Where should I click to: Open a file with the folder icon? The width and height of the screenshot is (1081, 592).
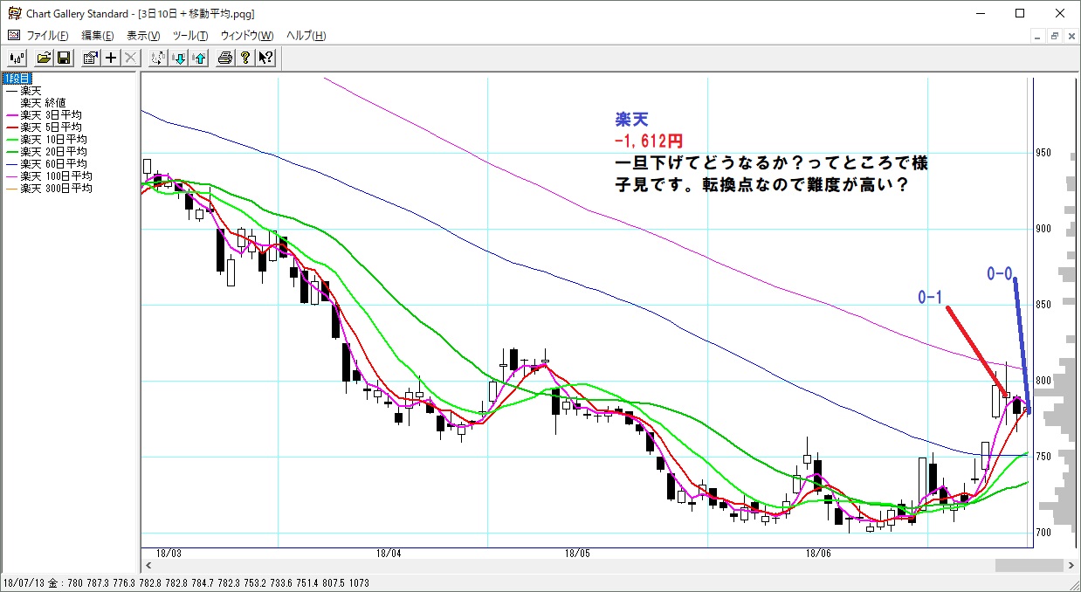45,58
